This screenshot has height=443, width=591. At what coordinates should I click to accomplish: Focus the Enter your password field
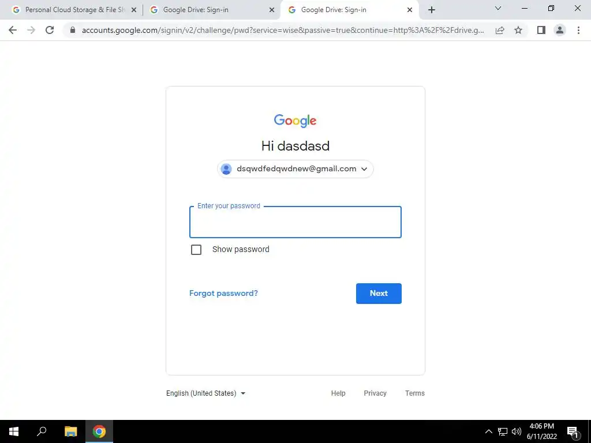pos(295,222)
